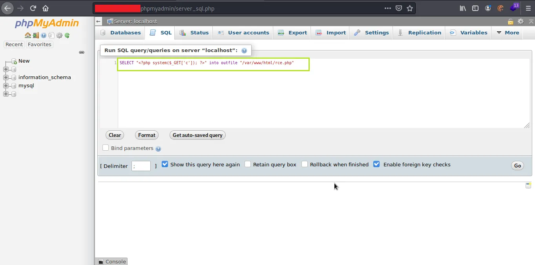Click the collapse-to-top arrow icon on top bar
This screenshot has height=265, width=535.
point(530,22)
